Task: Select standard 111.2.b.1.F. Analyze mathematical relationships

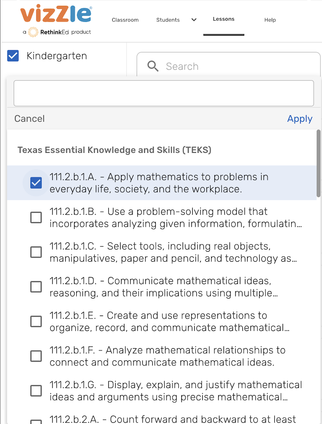Action: 36,356
